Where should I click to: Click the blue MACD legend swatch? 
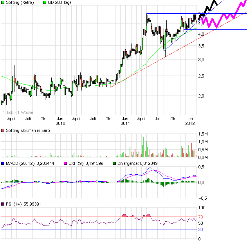(x=3, y=163)
